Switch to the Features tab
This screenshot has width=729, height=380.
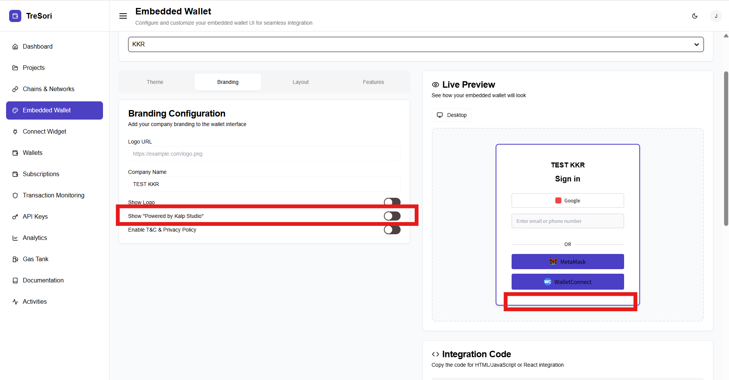(x=373, y=82)
